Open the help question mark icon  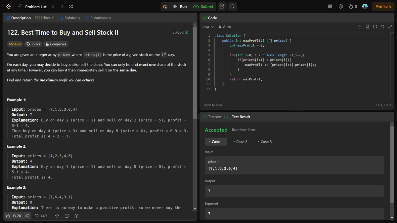tap(76, 216)
